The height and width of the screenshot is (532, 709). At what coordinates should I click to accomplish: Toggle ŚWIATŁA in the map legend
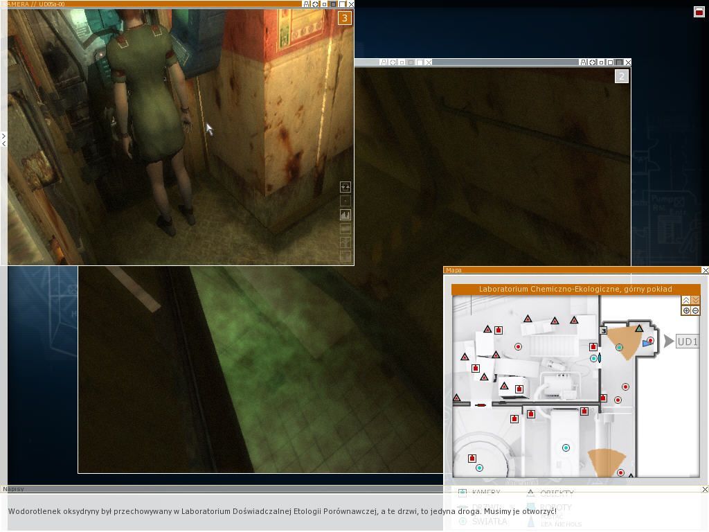(x=483, y=521)
